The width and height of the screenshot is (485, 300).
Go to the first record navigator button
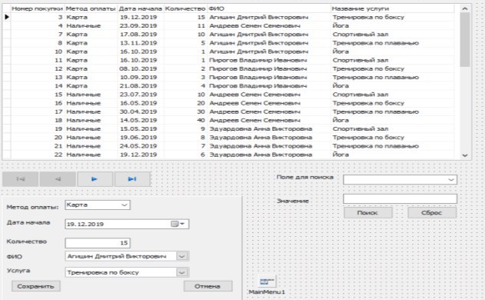tap(21, 179)
